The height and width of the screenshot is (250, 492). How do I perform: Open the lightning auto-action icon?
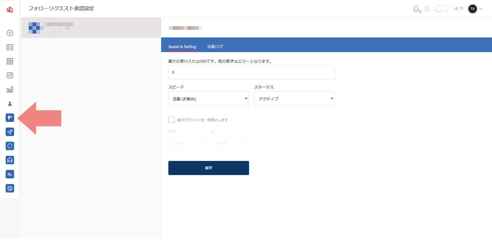coord(10,118)
